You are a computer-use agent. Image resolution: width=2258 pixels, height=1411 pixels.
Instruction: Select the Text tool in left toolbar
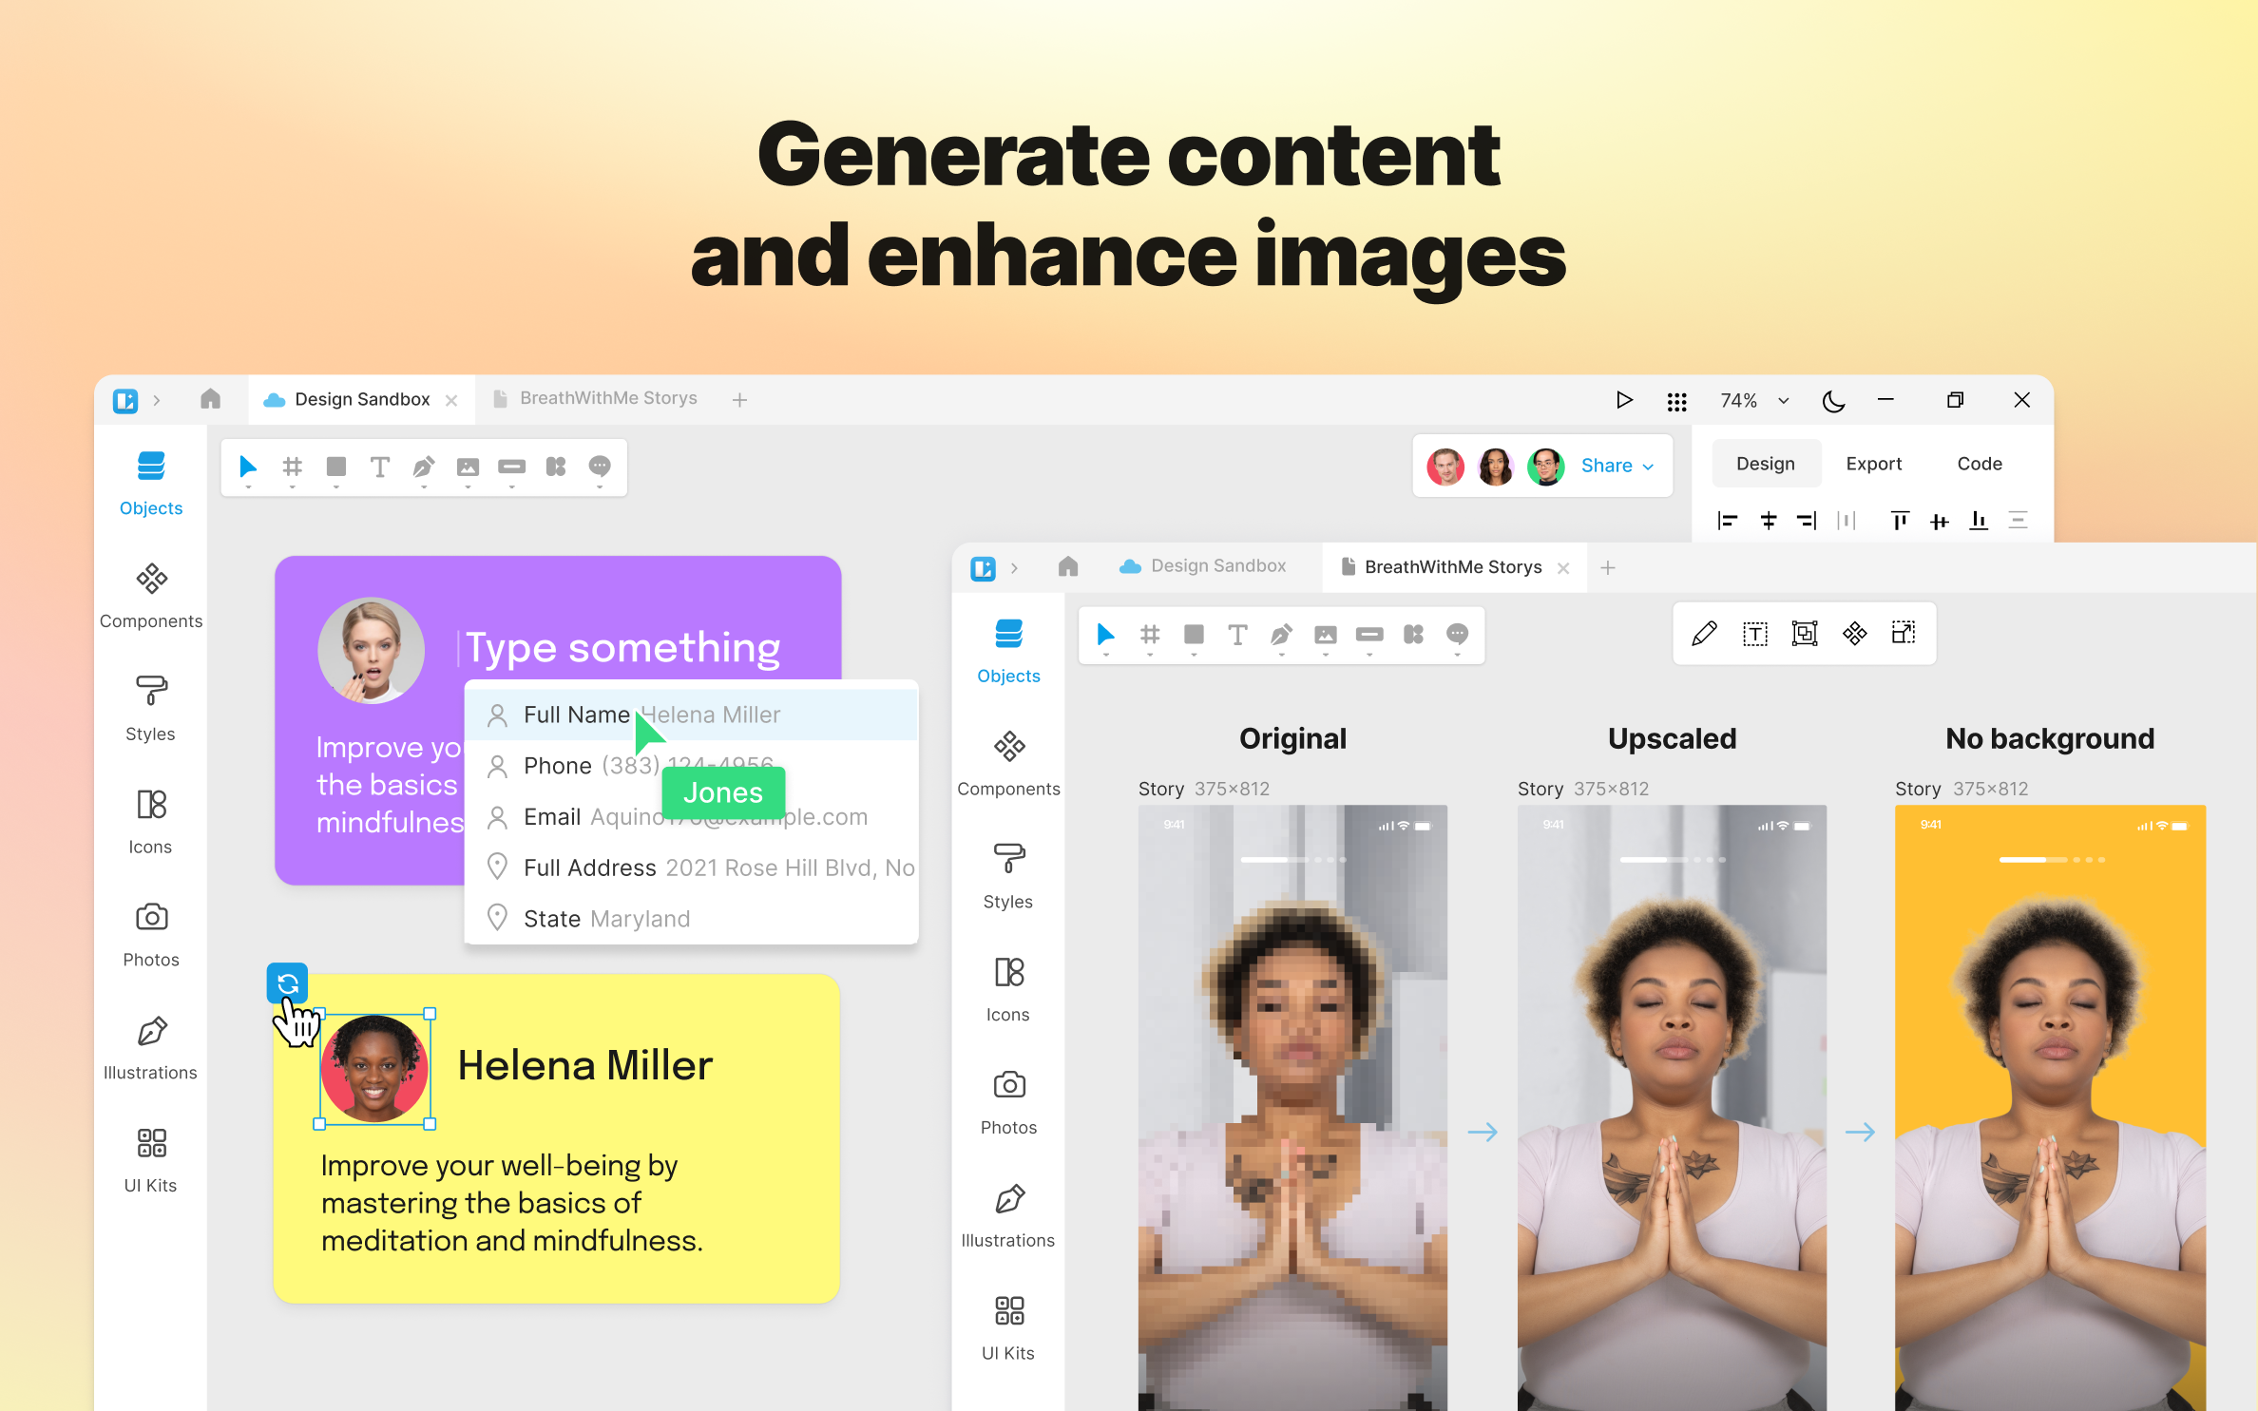coord(380,467)
